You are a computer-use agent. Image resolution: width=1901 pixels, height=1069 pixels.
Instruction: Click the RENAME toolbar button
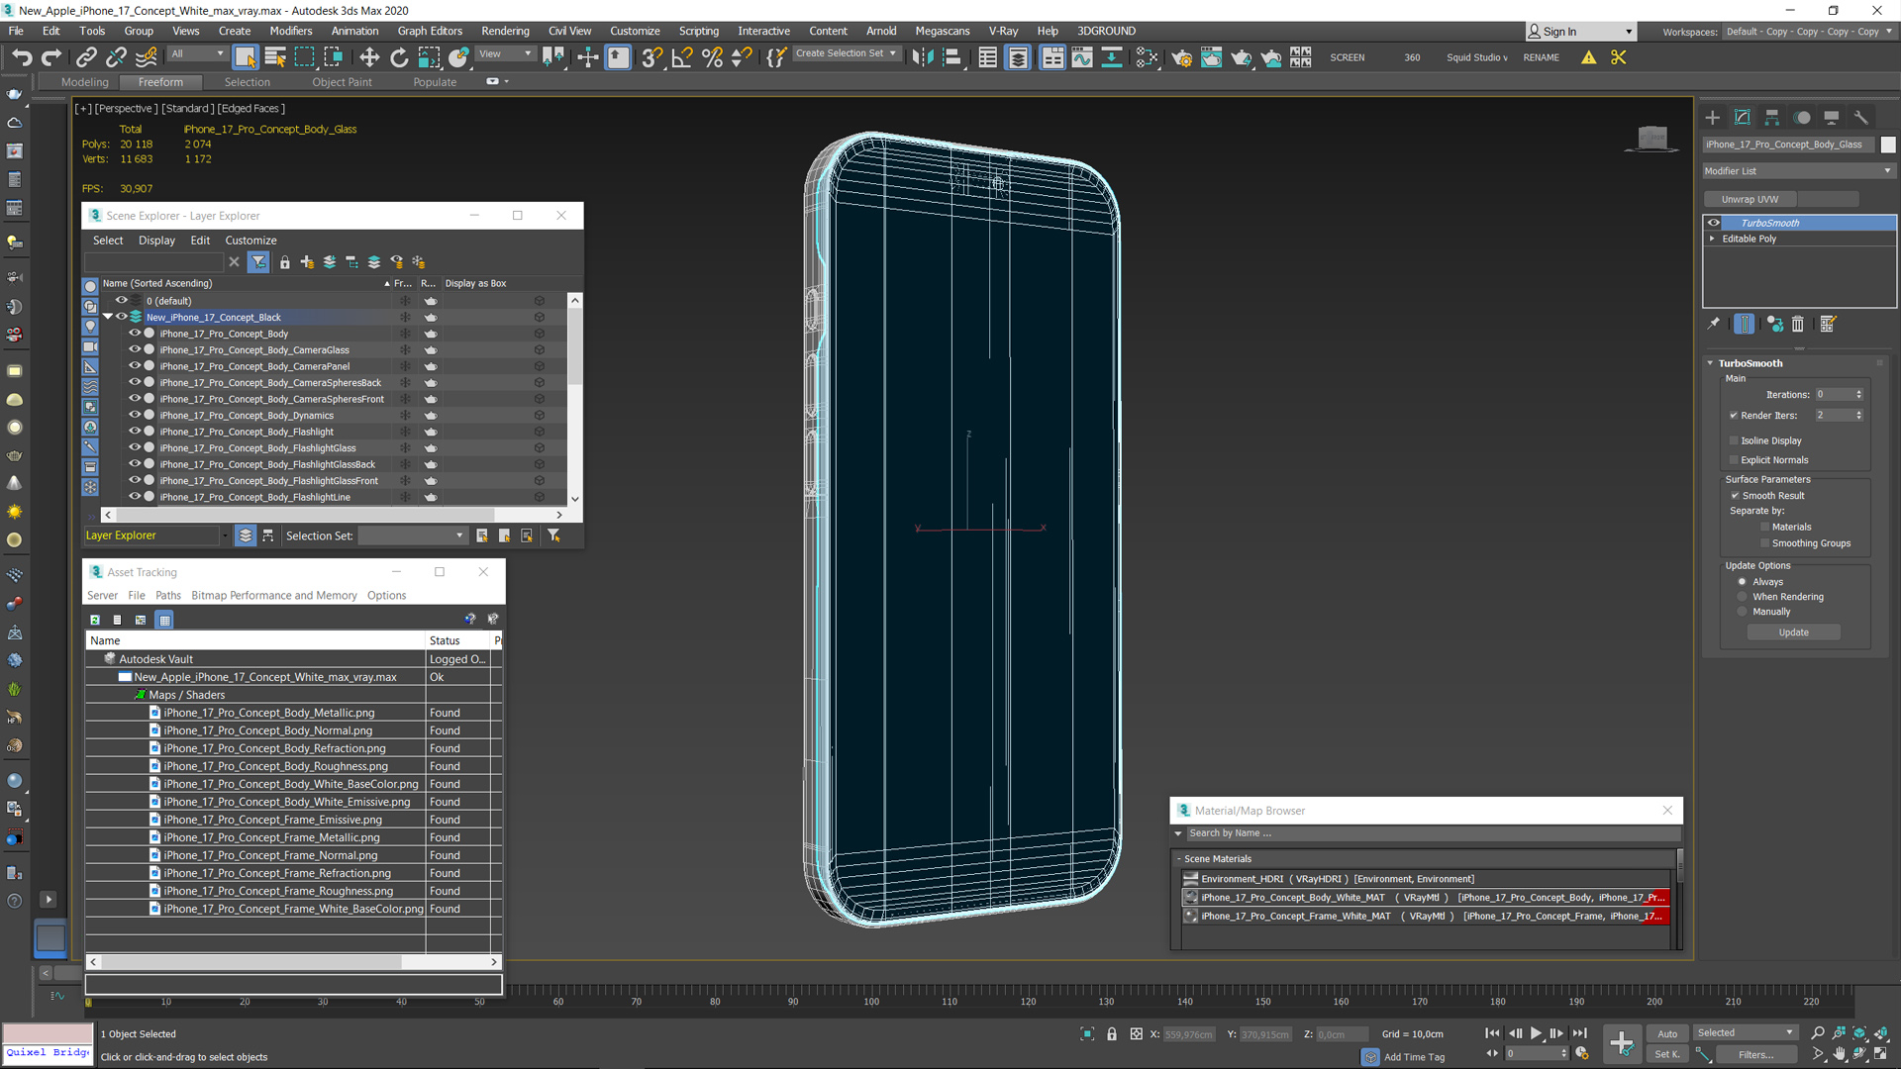tap(1541, 57)
